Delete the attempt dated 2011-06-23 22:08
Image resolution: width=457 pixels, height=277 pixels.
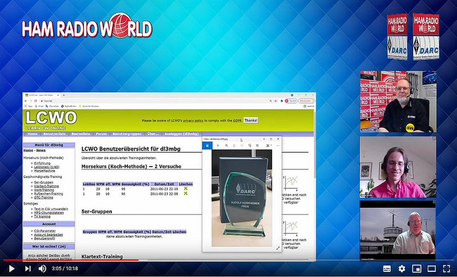click(x=186, y=193)
